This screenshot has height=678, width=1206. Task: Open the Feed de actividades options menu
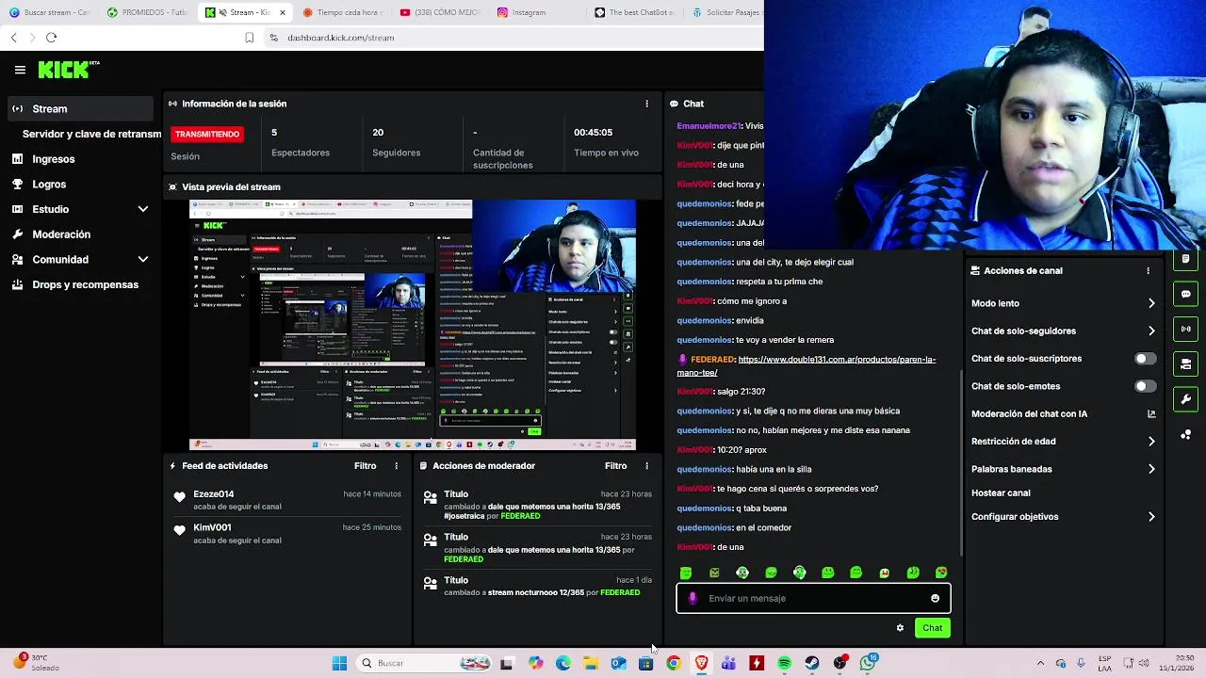click(x=396, y=466)
